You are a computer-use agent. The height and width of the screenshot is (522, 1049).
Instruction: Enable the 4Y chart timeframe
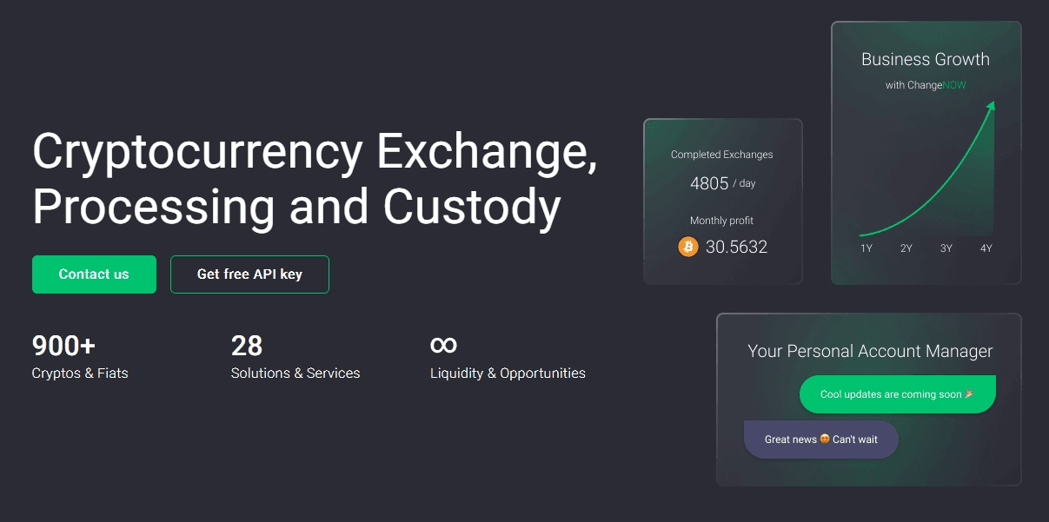pos(986,248)
